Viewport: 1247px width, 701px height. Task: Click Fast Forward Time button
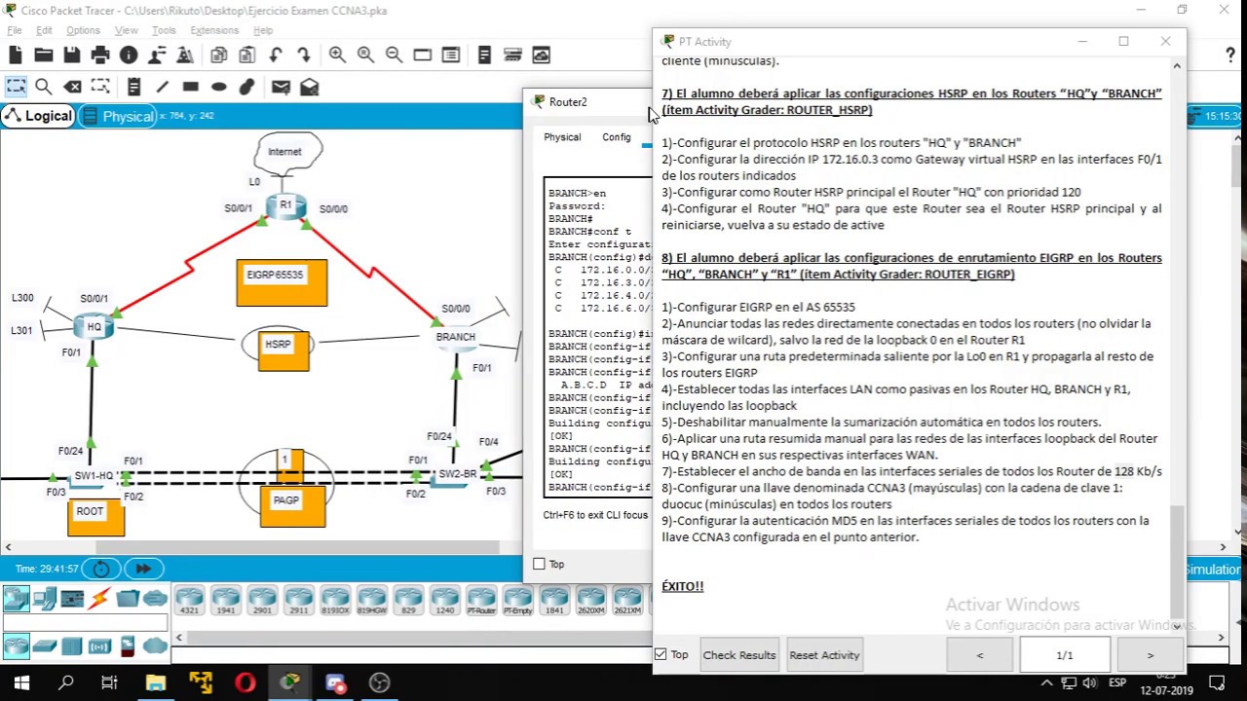(x=143, y=569)
